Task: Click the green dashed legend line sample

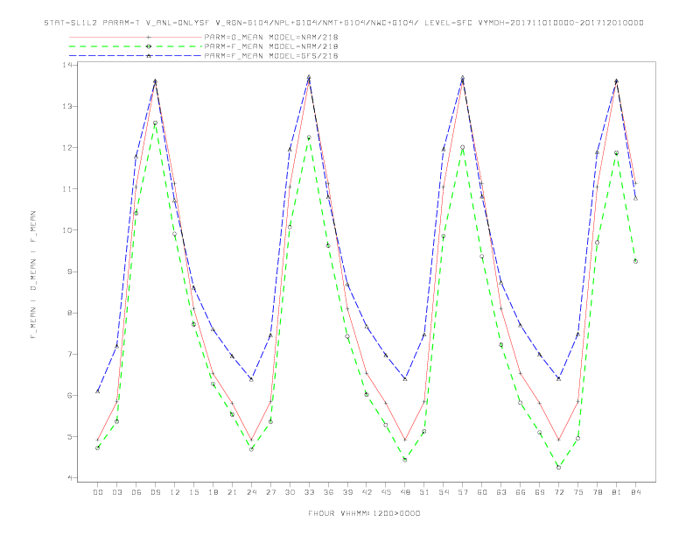Action: pyautogui.click(x=136, y=46)
